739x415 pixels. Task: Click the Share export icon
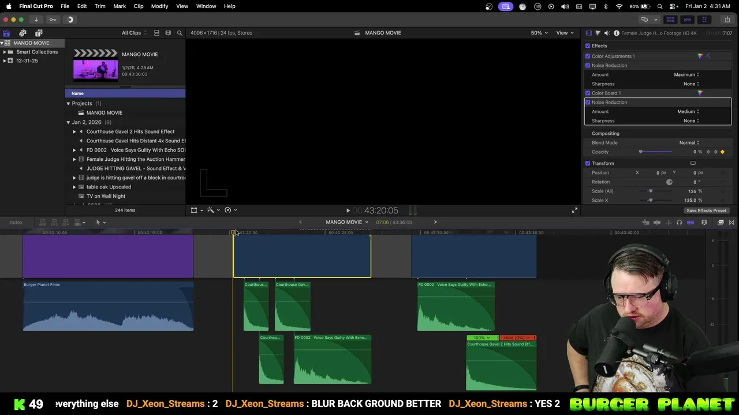[727, 20]
